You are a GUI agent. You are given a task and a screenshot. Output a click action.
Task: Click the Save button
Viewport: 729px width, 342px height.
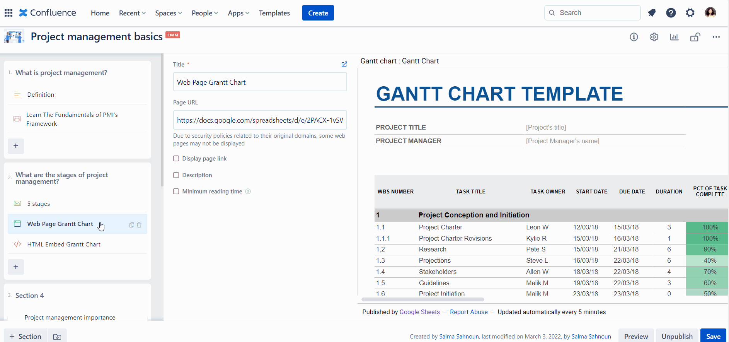713,336
